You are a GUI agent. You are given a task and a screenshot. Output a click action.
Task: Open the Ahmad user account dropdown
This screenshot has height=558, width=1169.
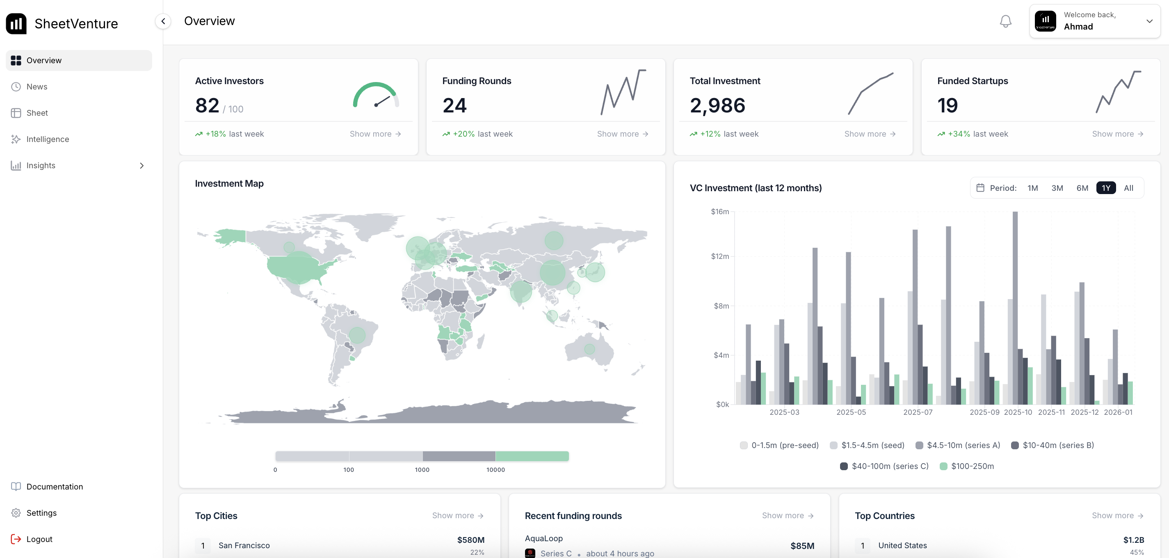click(1095, 21)
